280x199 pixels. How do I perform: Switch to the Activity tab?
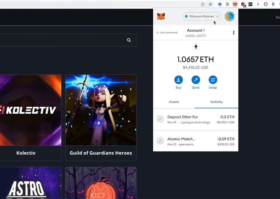pyautogui.click(x=217, y=102)
